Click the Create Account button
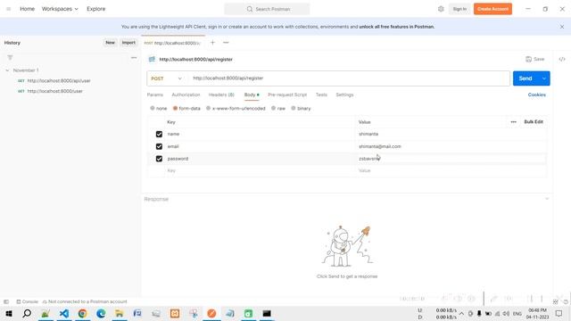Viewport: 571px width, 321px height. click(x=492, y=9)
